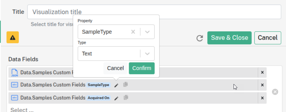Viewport: 286px width, 112px height.
Task: Remove the Acquired On data field row
Action: tap(262, 98)
